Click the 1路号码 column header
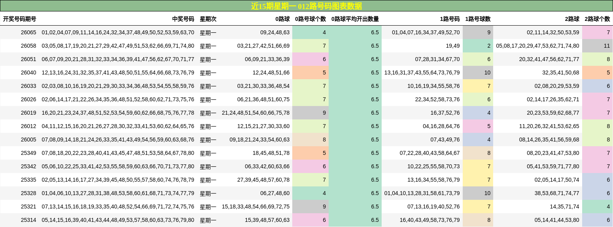613x227 pixels. coord(451,19)
